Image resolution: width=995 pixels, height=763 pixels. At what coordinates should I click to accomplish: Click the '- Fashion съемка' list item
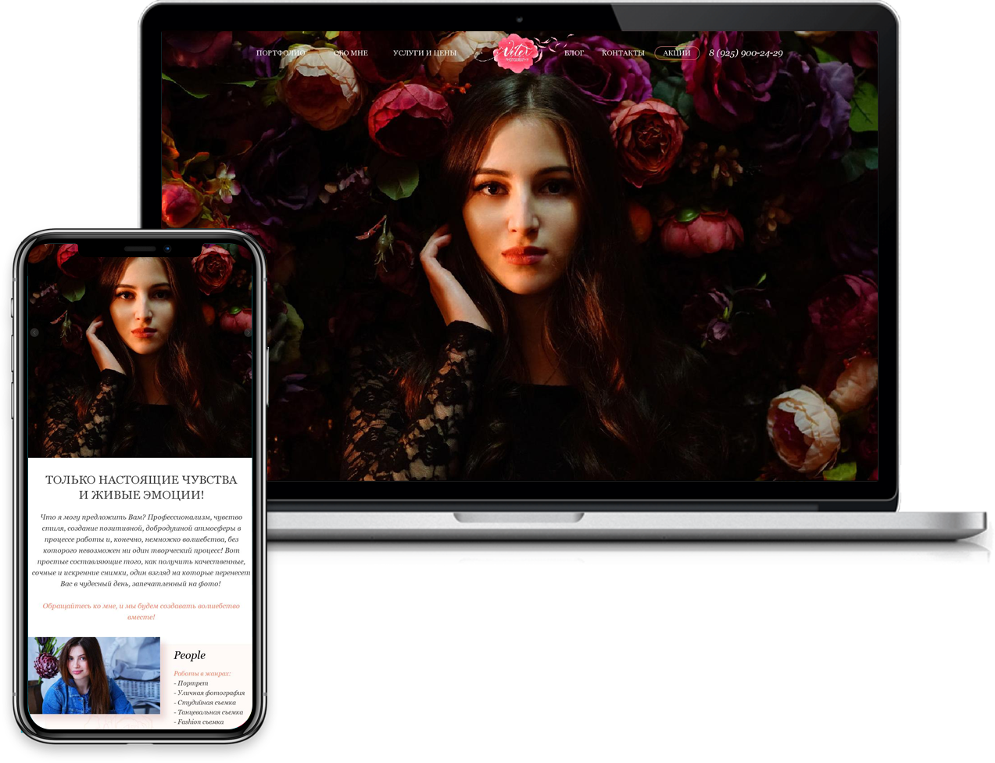(199, 722)
